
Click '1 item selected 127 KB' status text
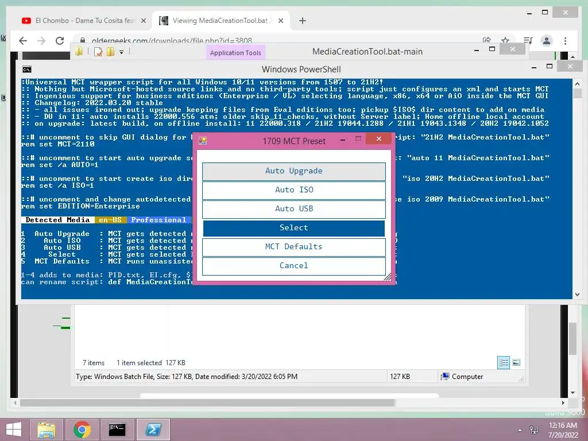(x=151, y=363)
